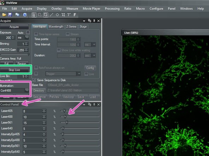Adjust EMCCD Gain spinner arrows

[26, 50]
